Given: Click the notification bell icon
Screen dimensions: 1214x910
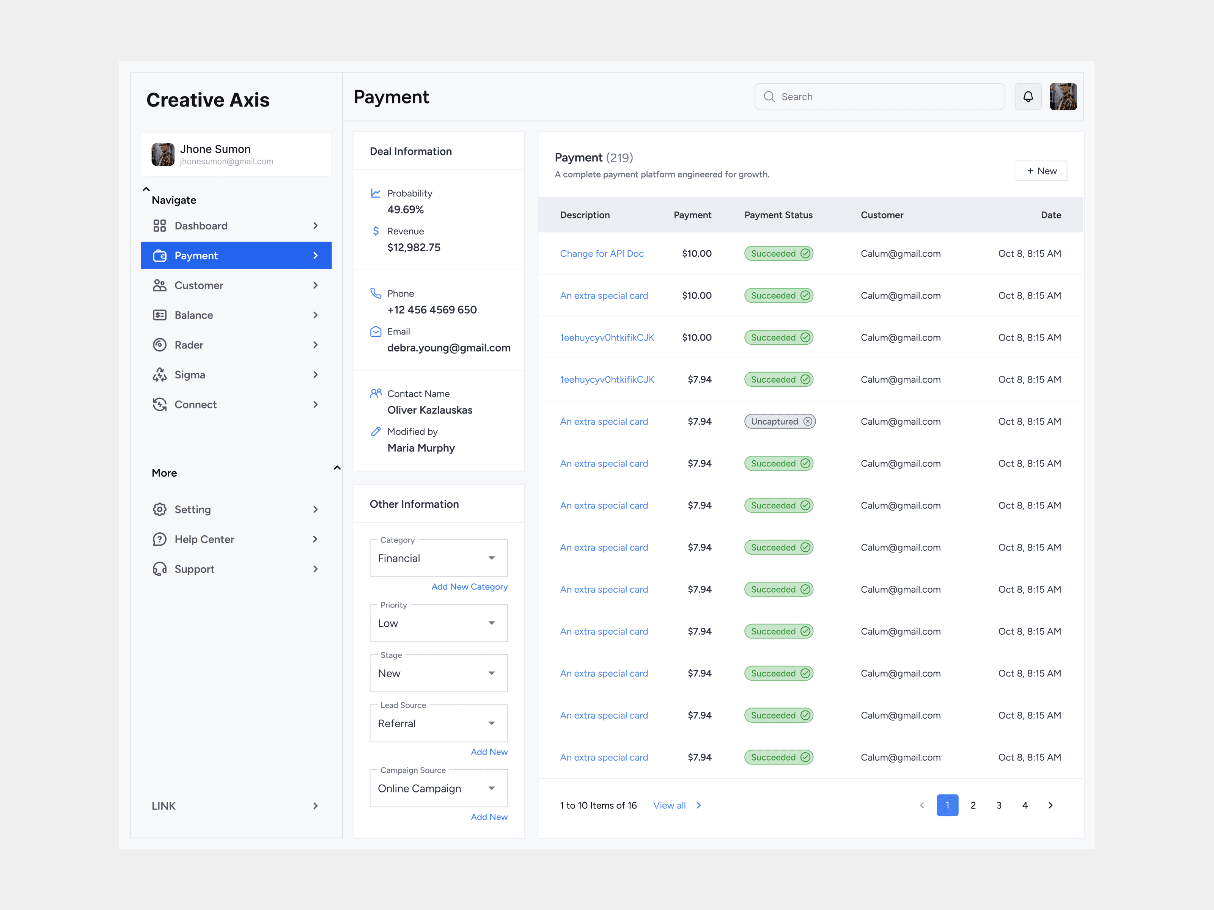Looking at the screenshot, I should [1027, 97].
